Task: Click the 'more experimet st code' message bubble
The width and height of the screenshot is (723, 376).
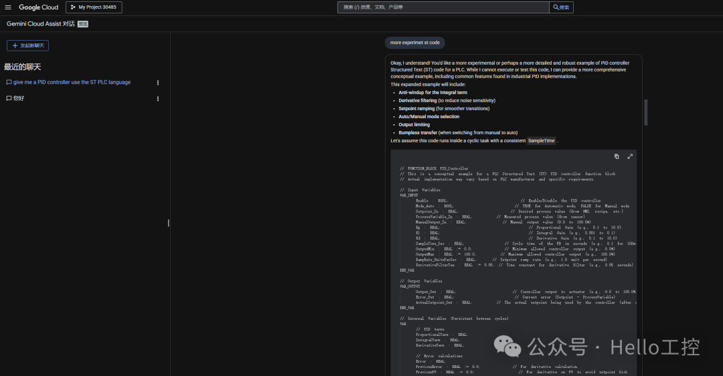Action: click(x=415, y=43)
